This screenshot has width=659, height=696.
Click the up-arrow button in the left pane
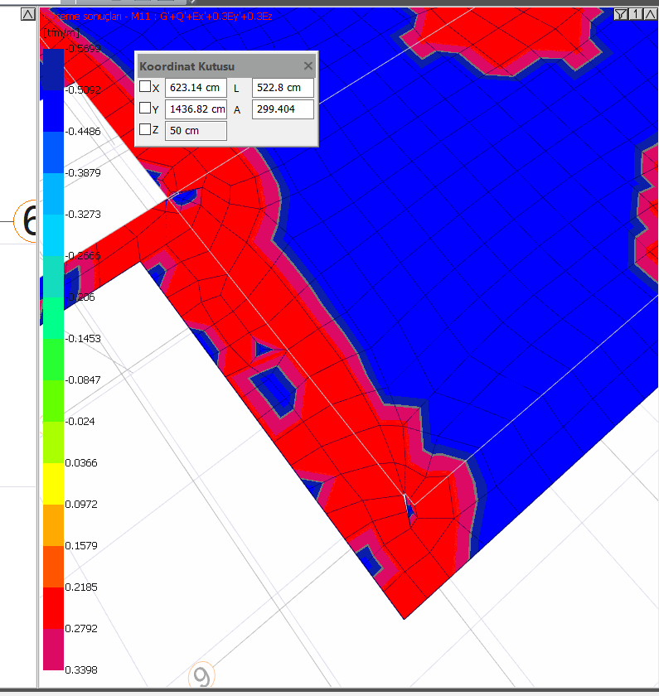[x=28, y=15]
